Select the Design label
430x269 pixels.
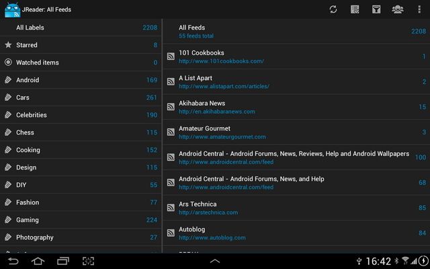[x=81, y=167]
